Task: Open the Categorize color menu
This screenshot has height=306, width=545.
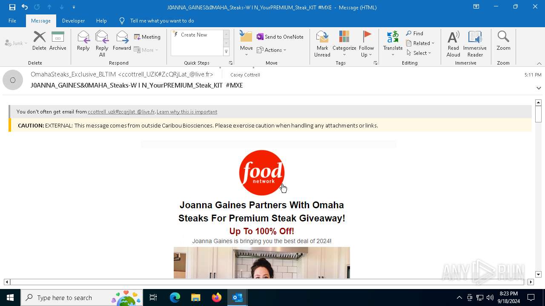Action: click(x=344, y=44)
